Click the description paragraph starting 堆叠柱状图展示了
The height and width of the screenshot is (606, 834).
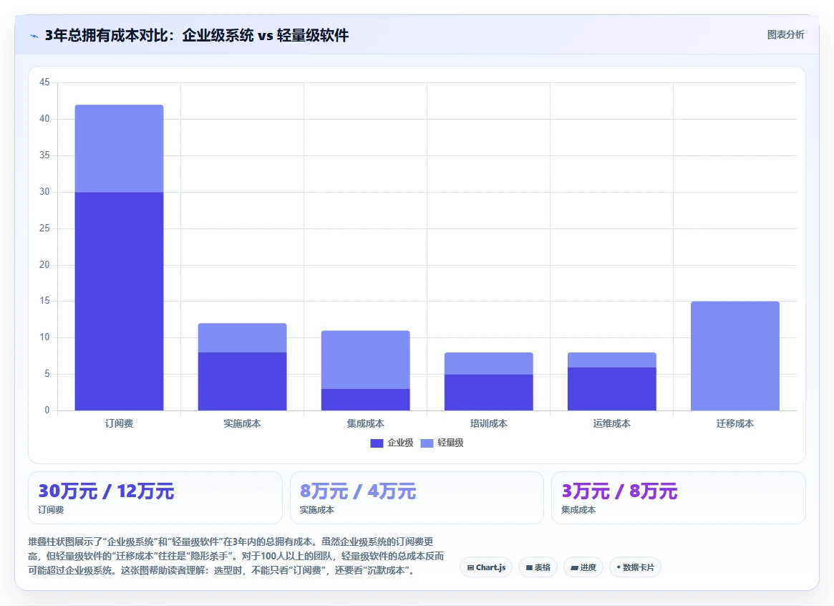(x=236, y=556)
